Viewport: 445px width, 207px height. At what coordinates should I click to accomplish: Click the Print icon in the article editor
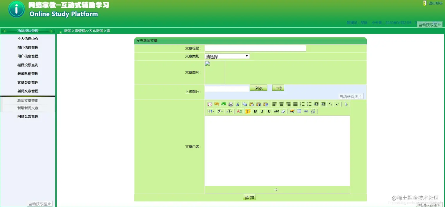click(230, 104)
